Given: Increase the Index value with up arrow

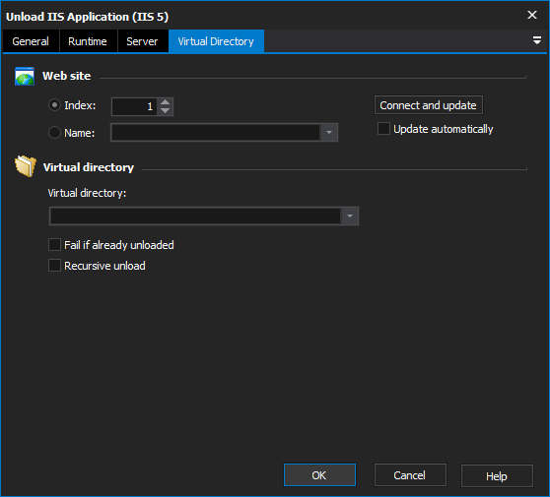Looking at the screenshot, I should pos(166,102).
